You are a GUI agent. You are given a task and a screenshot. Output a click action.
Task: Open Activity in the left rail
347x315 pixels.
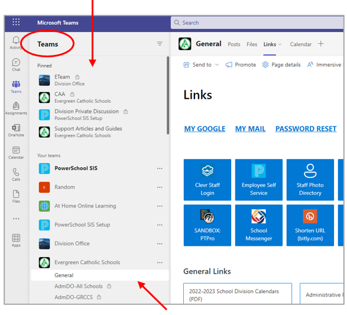[x=15, y=43]
